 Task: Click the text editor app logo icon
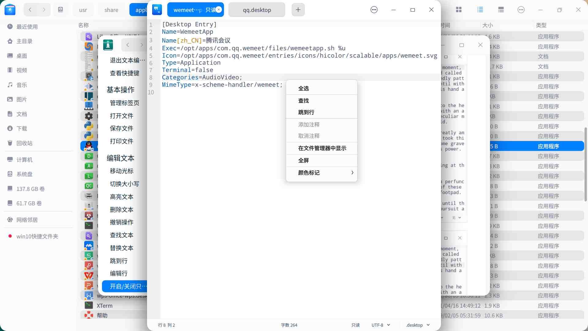[157, 10]
